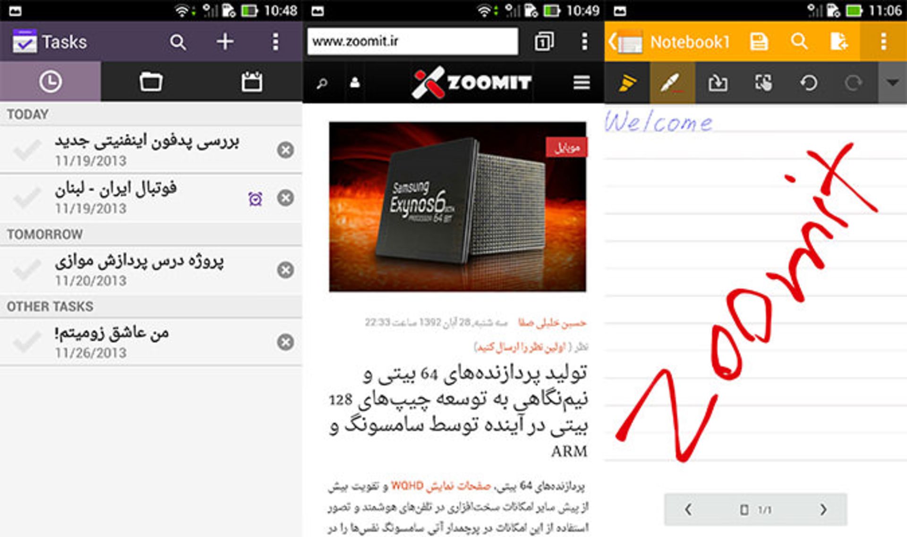Open Zoomit hamburger menu
Viewport: 907px width, 537px height.
582,83
